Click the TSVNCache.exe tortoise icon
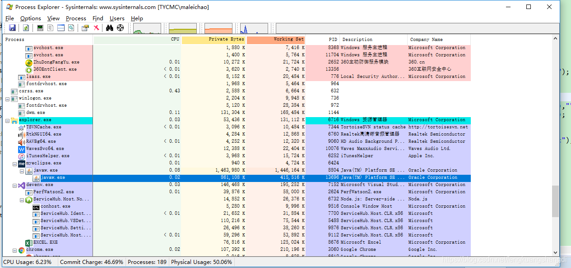The image size is (571, 268). click(22, 127)
